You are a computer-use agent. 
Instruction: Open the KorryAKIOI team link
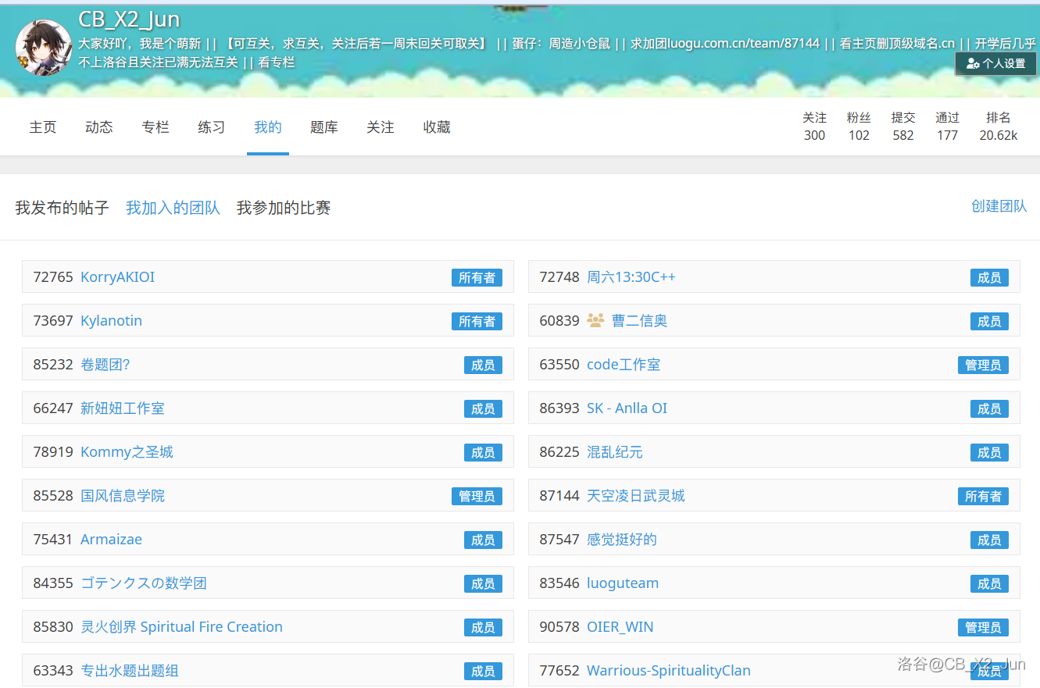click(117, 277)
